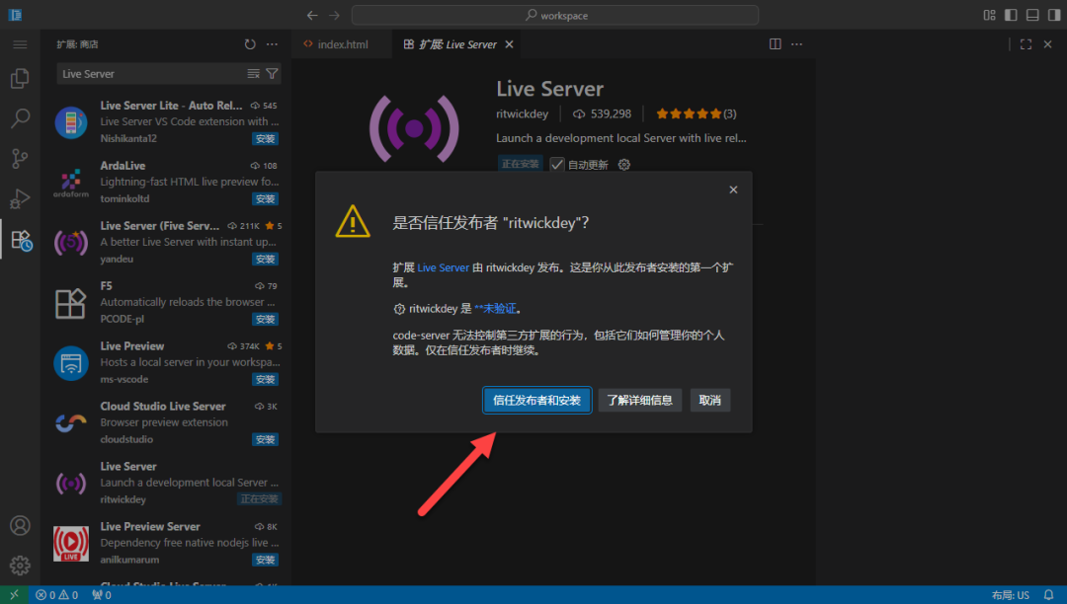The width and height of the screenshot is (1067, 604).
Task: Click the 取消 button
Action: tap(709, 400)
